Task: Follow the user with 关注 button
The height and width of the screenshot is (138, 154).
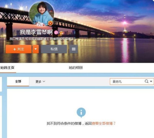Action: (x=18, y=49)
